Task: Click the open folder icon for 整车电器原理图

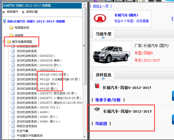Action: [9, 41]
